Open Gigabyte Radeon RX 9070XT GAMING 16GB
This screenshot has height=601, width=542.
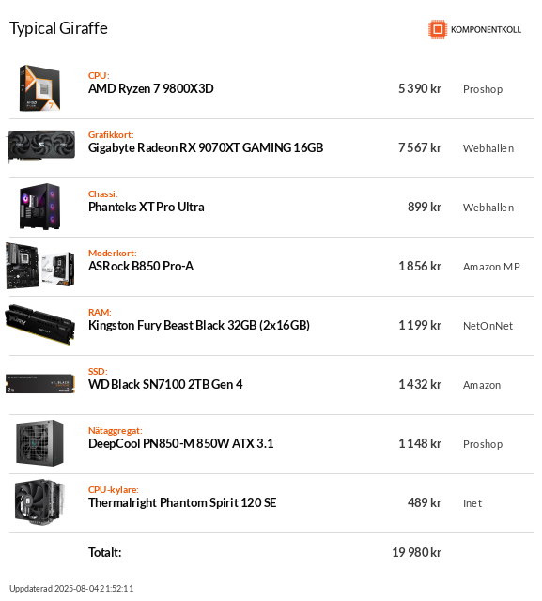(x=206, y=147)
